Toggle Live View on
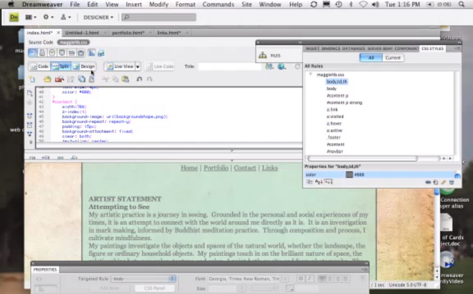The image size is (473, 294). pos(120,66)
